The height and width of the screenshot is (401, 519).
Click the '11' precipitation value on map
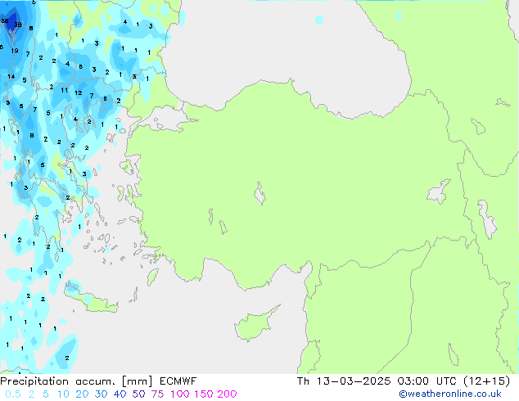tap(64, 90)
